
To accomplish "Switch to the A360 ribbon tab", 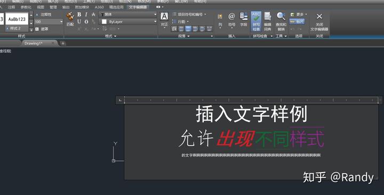I will 99,7.
